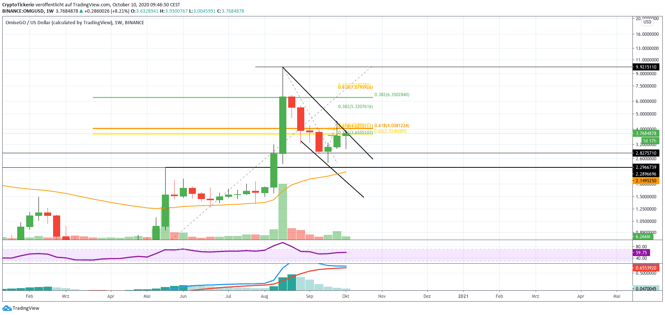The image size is (665, 315).
Task: Click the 1.2500000 price axis tick
Action: [x=646, y=209]
